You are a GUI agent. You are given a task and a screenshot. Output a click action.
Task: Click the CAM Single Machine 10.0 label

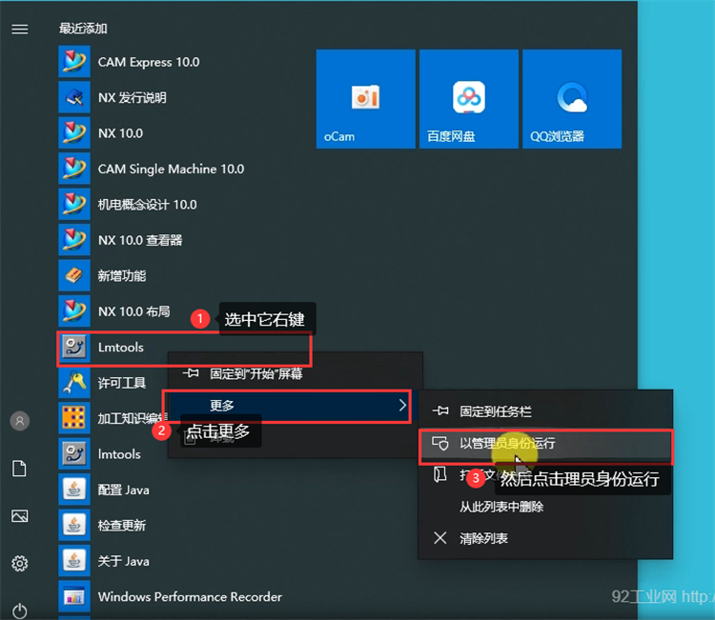(171, 169)
